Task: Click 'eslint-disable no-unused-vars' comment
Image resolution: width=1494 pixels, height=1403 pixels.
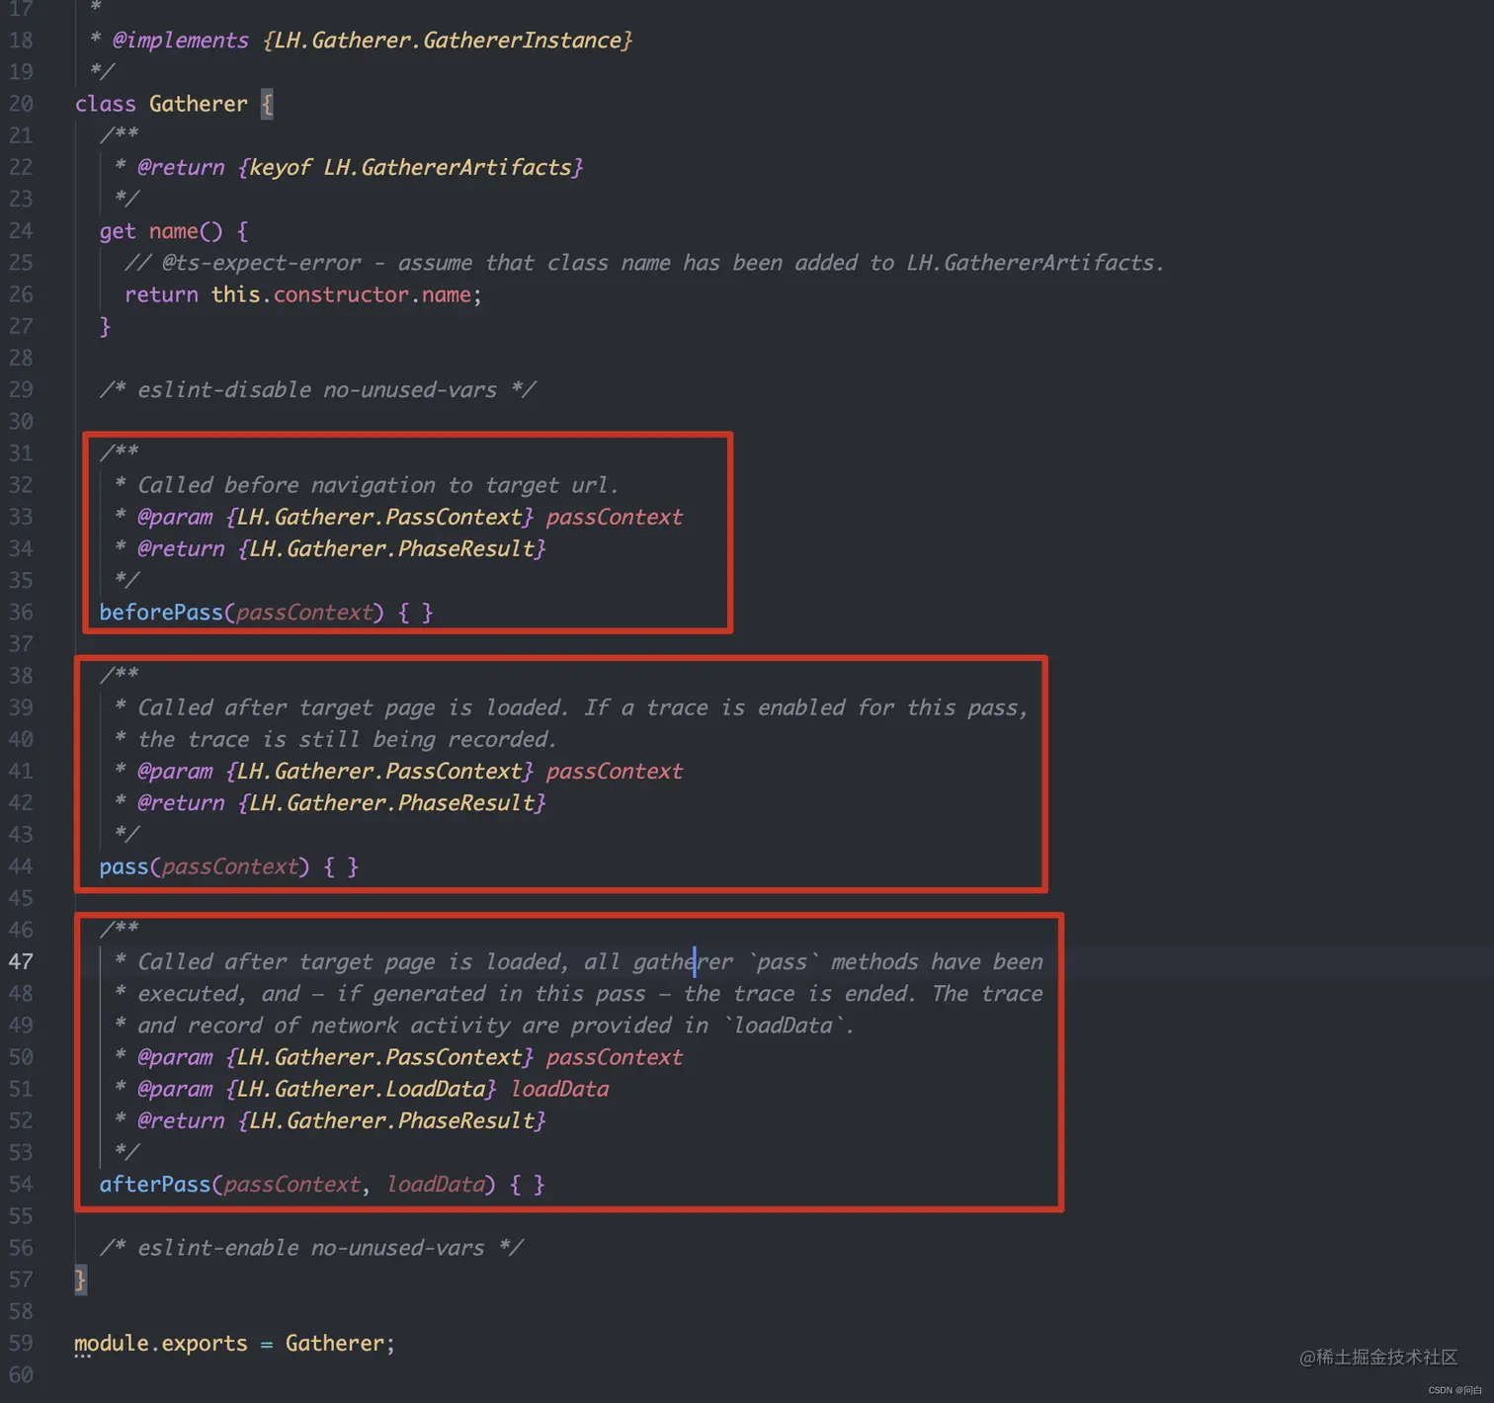Action: (317, 390)
